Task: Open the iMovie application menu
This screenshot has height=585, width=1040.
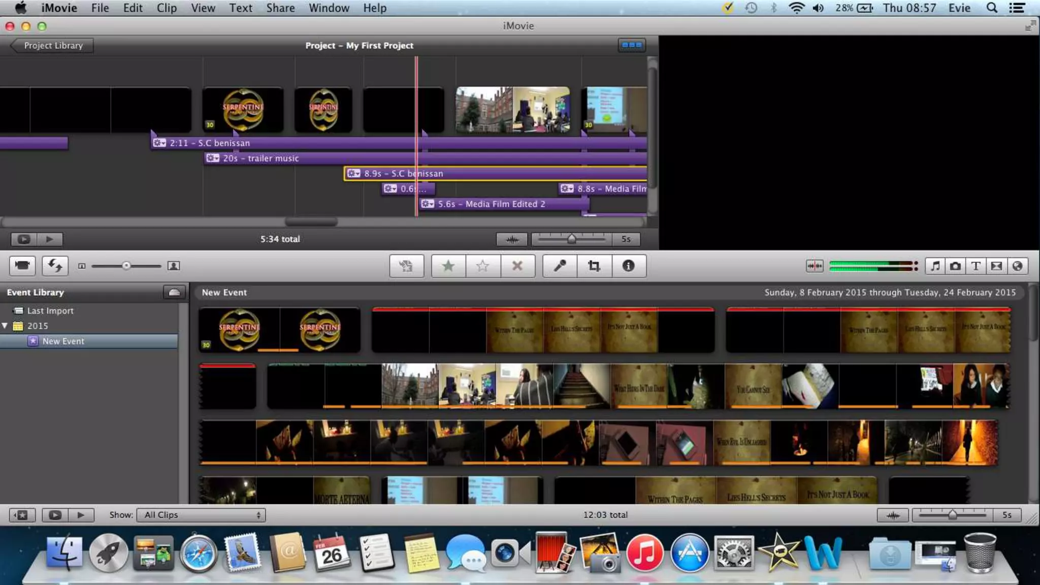Action: pyautogui.click(x=59, y=8)
